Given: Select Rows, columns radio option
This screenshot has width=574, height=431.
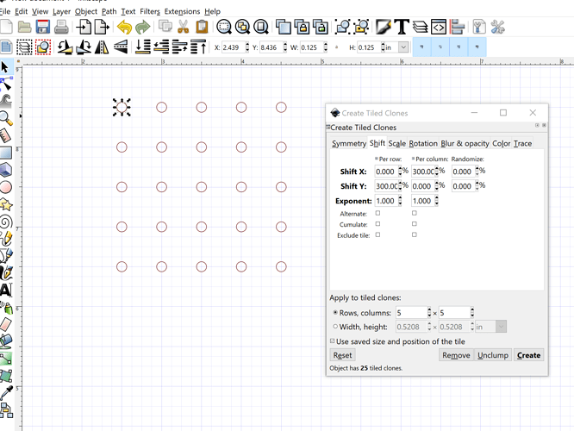Looking at the screenshot, I should [x=335, y=313].
